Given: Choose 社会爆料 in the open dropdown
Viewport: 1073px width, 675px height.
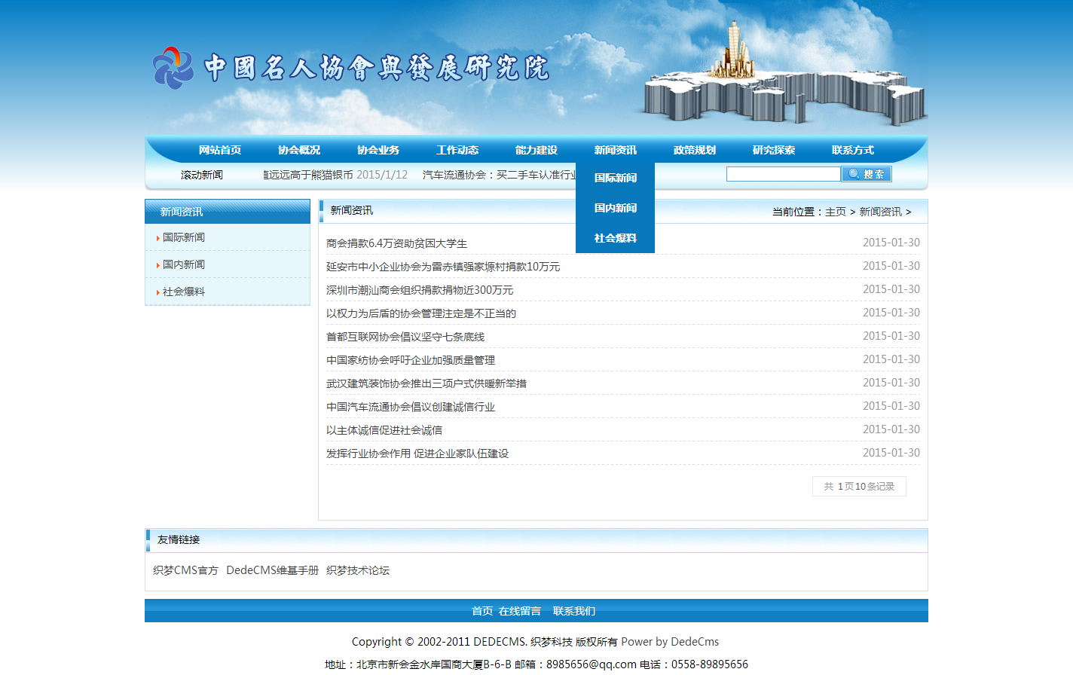Looking at the screenshot, I should click(615, 238).
